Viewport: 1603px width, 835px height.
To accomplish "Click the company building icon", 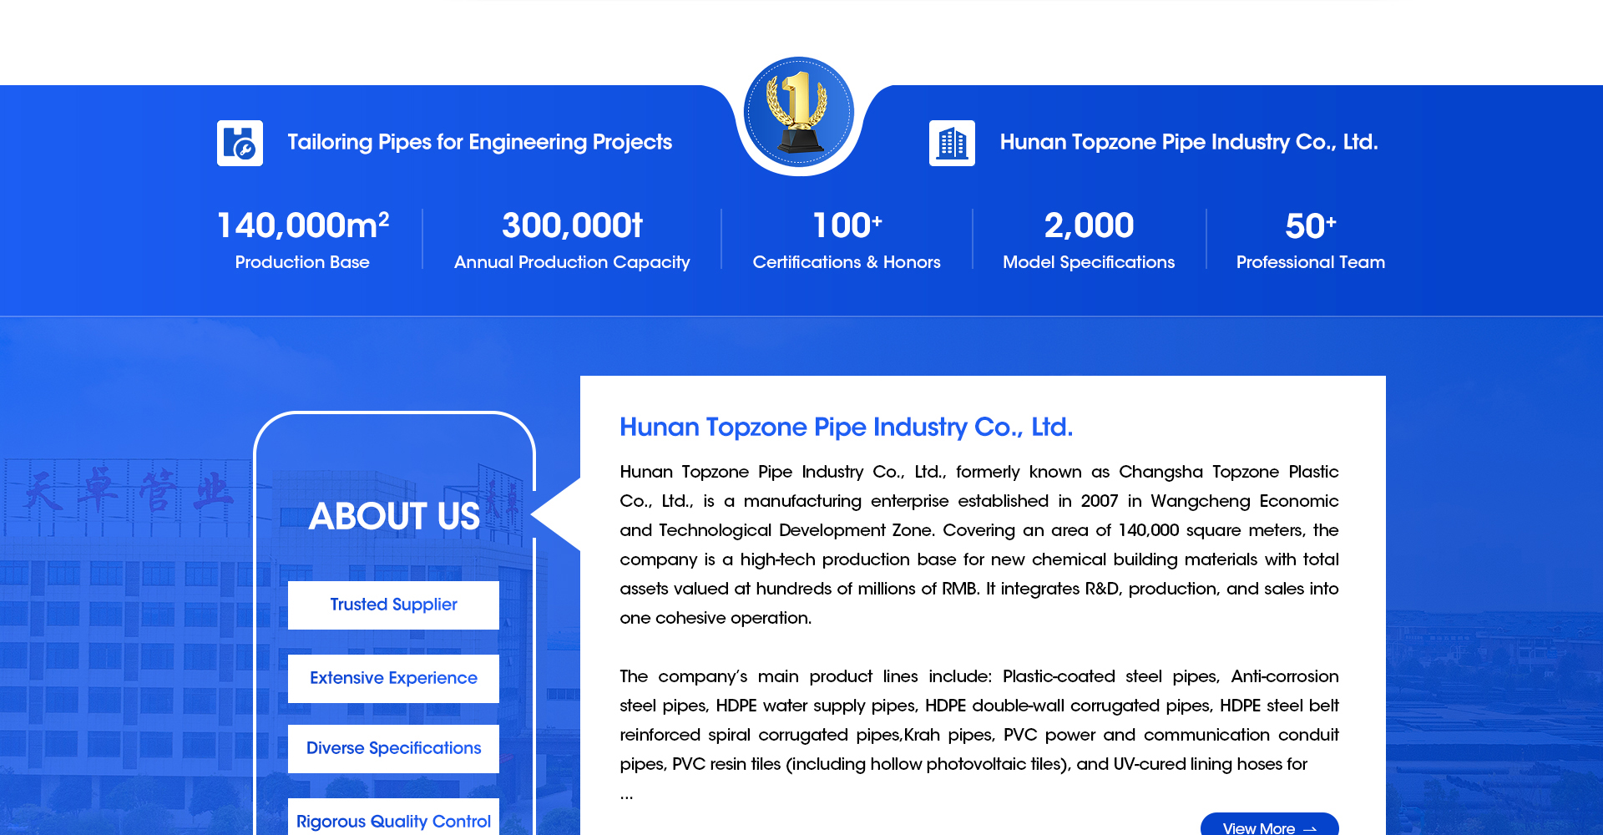I will pos(952,143).
